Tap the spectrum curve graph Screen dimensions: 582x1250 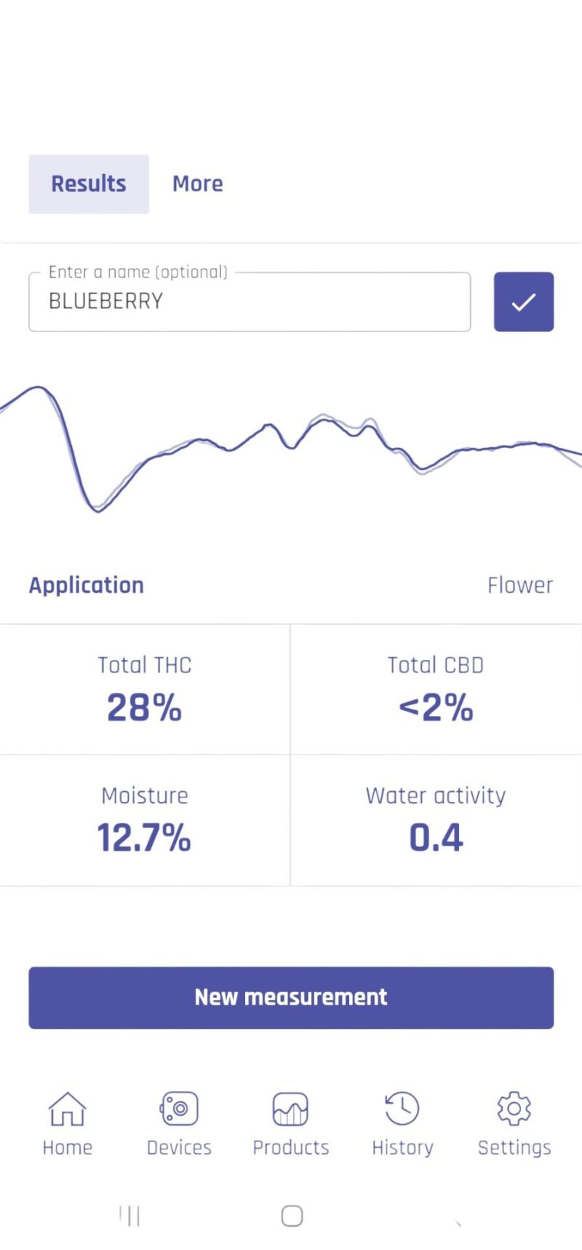[x=291, y=448]
